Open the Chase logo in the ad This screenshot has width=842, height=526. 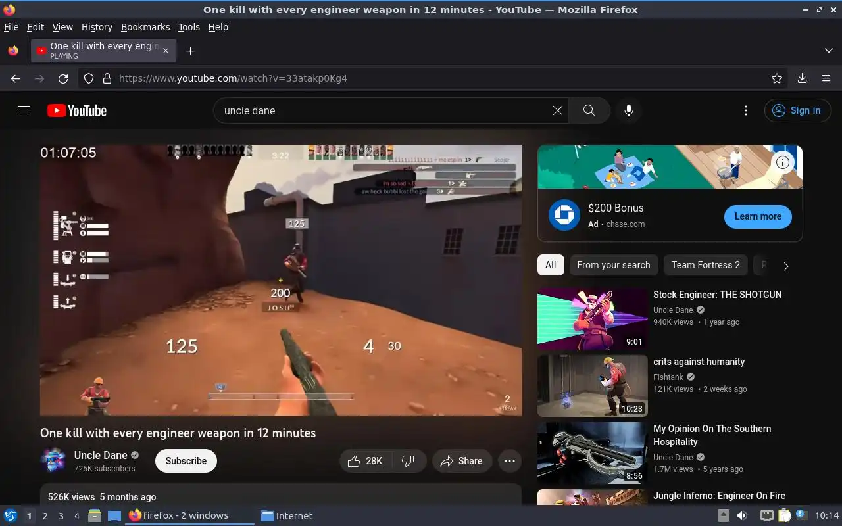(x=564, y=216)
